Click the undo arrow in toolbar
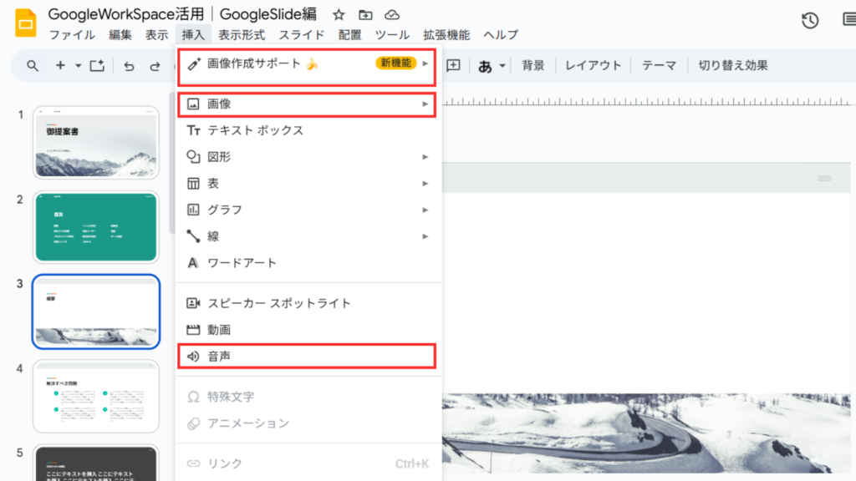 click(x=128, y=66)
